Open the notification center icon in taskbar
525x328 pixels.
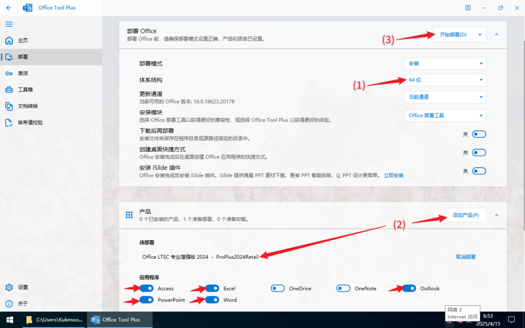[x=511, y=320]
